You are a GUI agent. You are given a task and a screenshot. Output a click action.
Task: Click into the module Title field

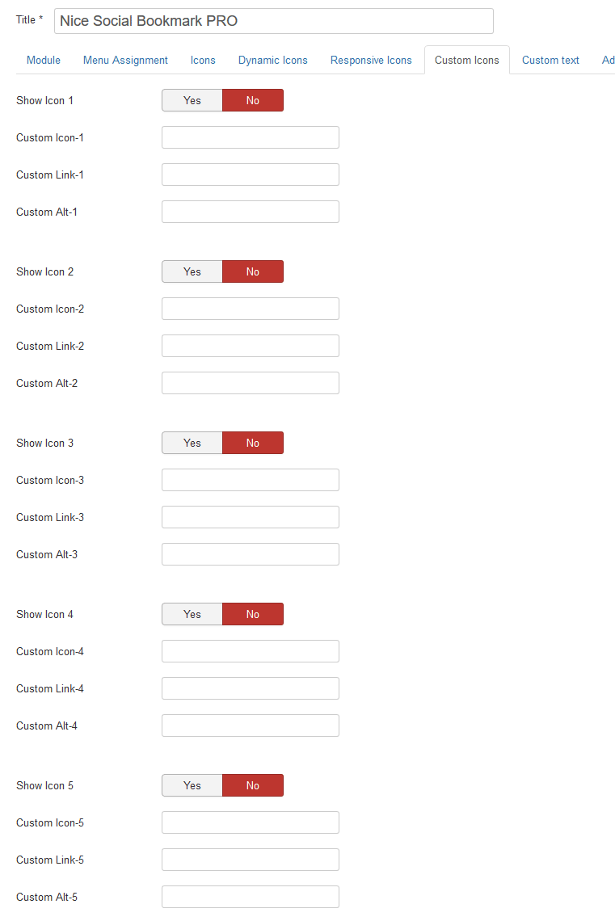pyautogui.click(x=273, y=20)
